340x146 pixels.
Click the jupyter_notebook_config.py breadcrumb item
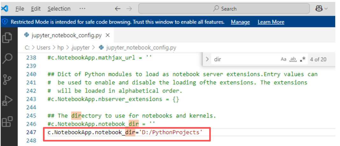(x=137, y=48)
